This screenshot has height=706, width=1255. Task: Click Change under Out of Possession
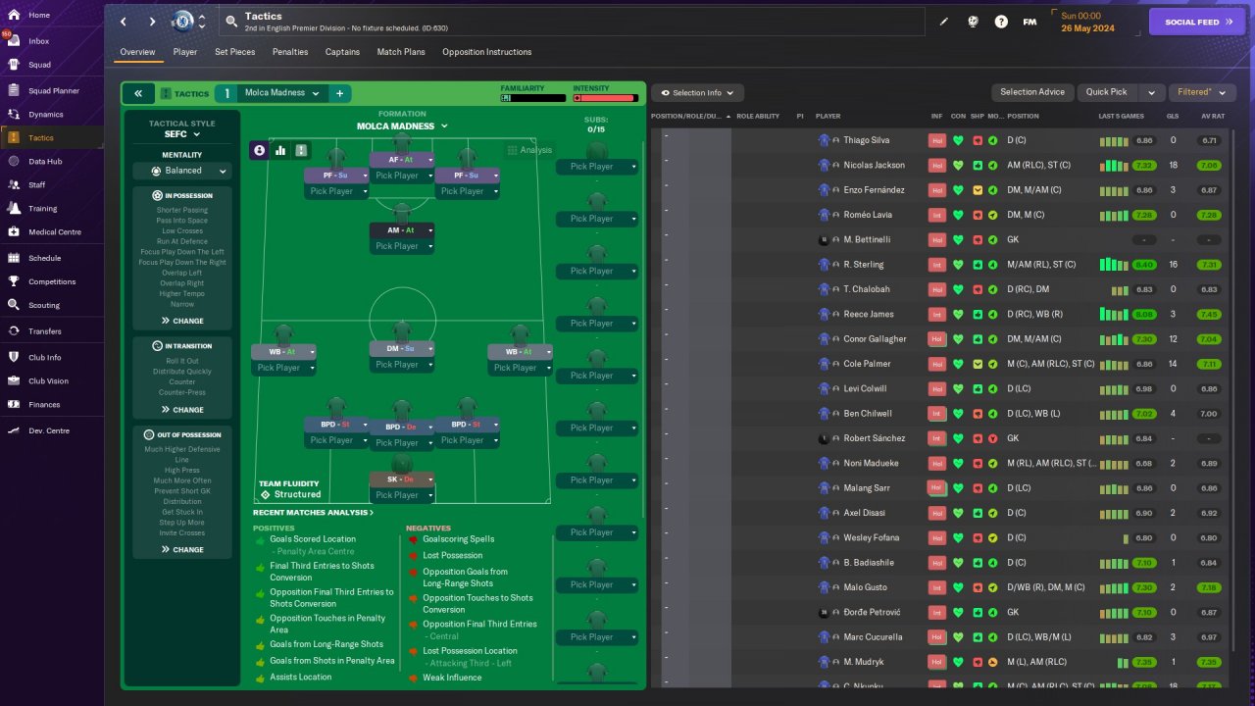click(182, 550)
